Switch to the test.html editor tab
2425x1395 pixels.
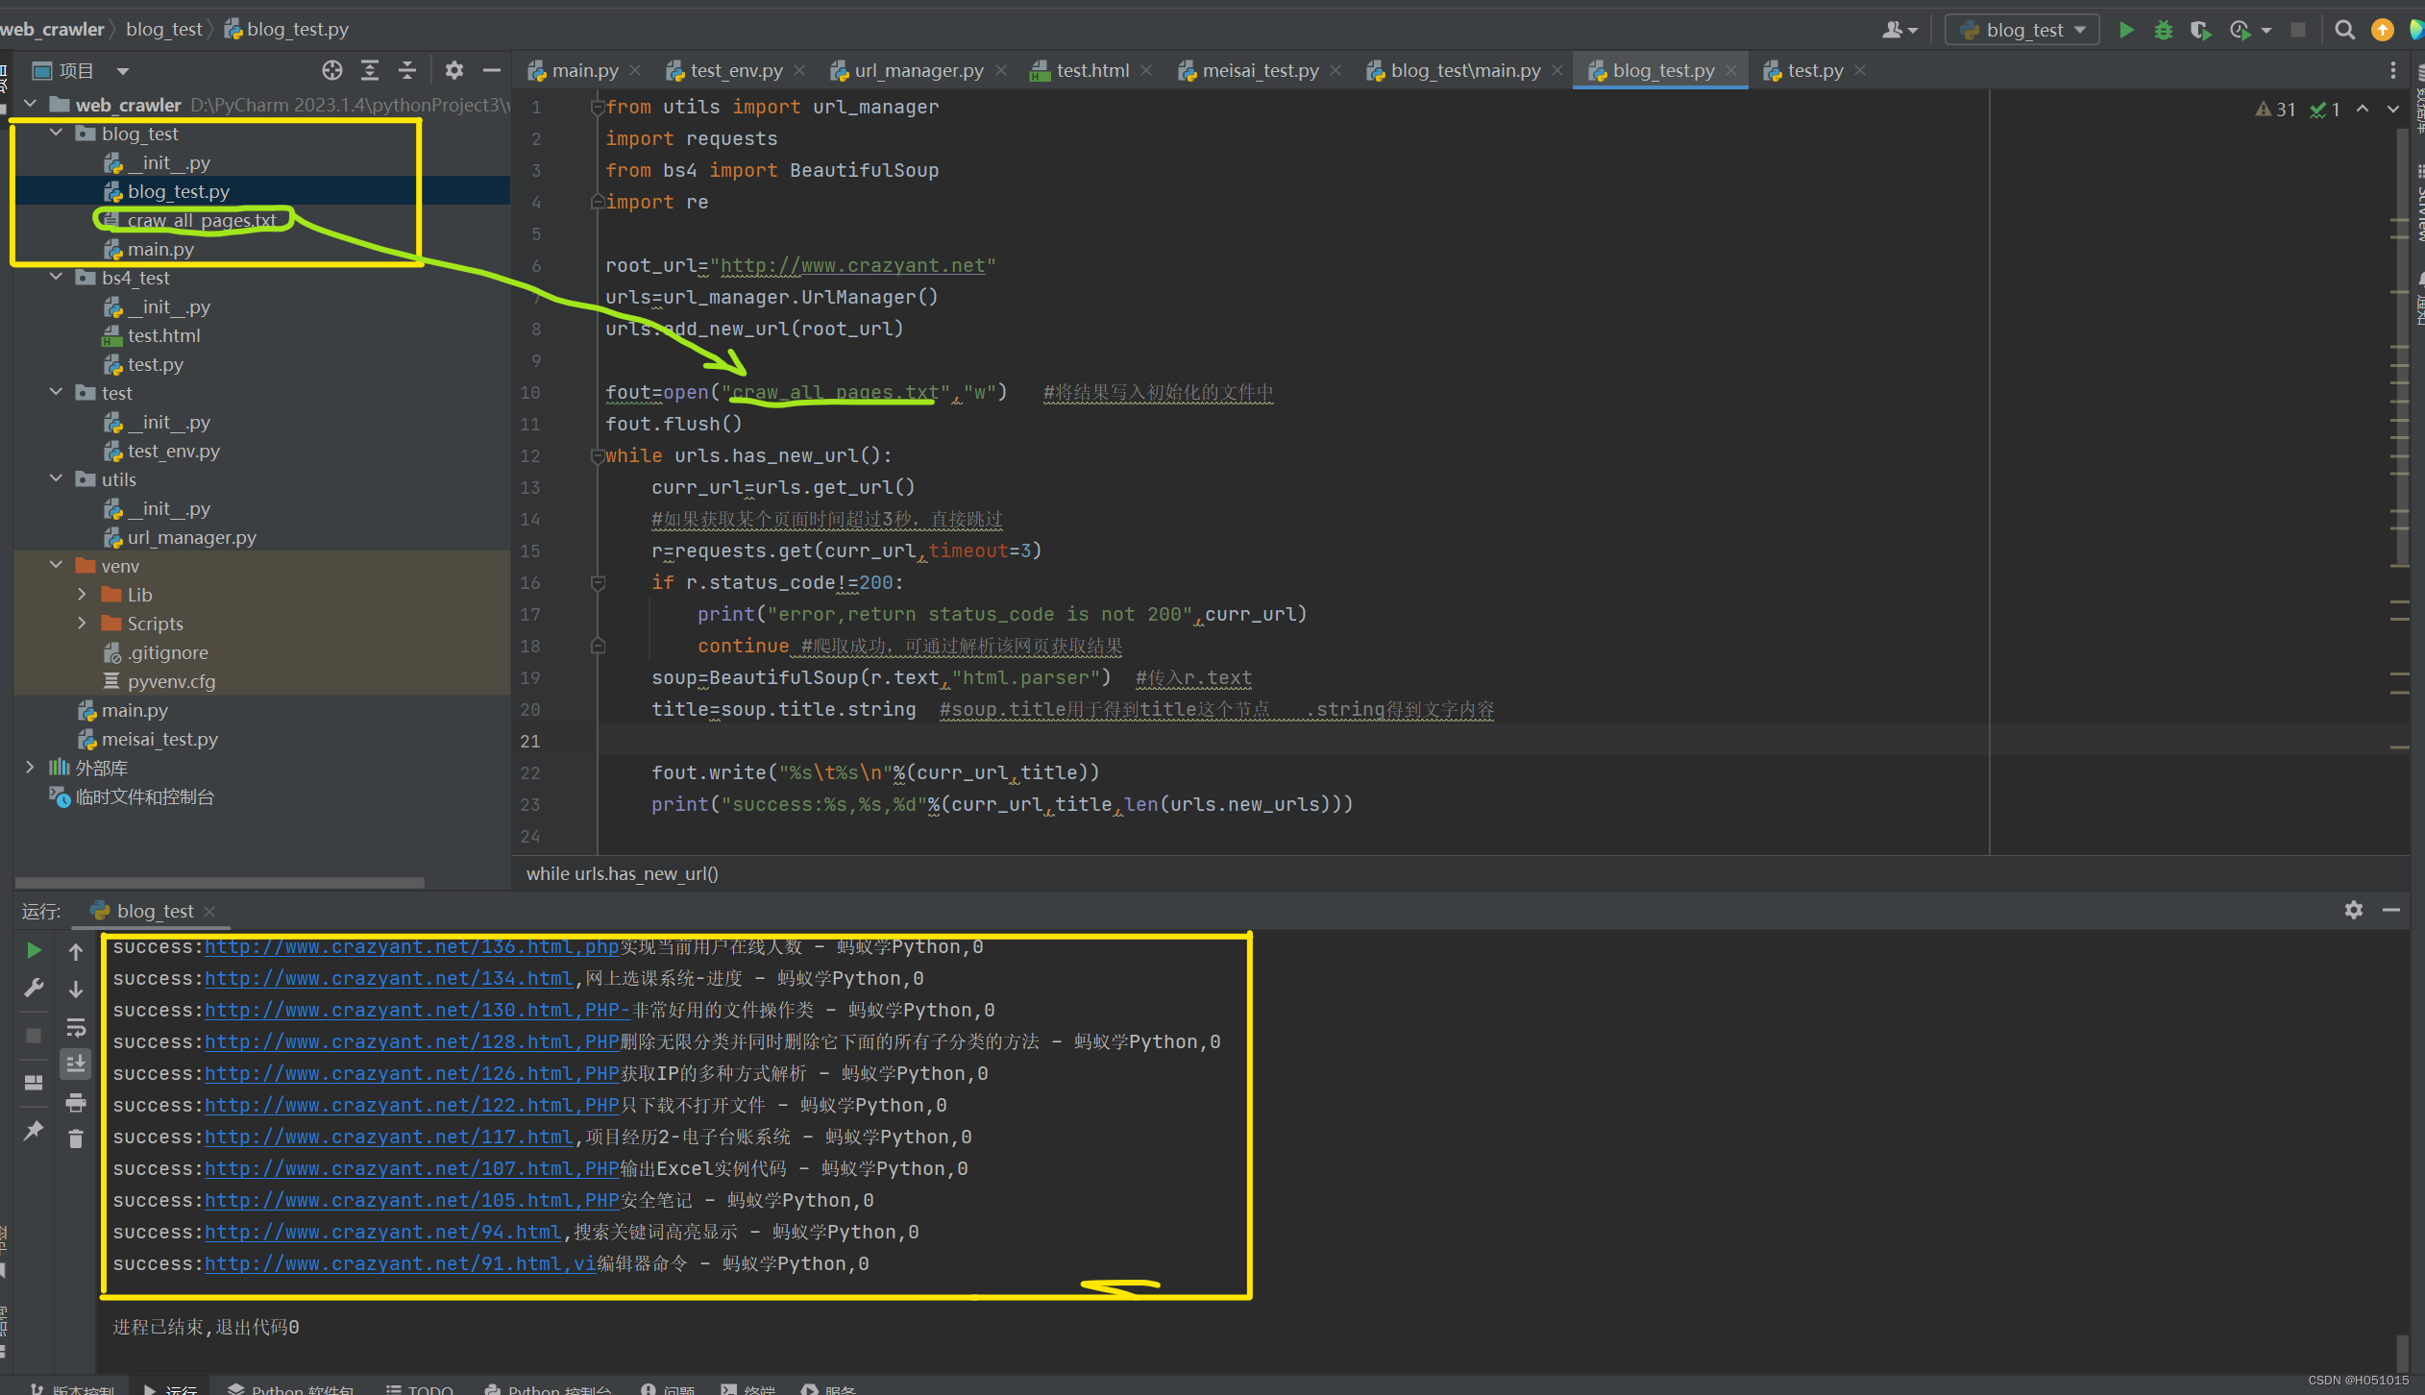[1091, 70]
